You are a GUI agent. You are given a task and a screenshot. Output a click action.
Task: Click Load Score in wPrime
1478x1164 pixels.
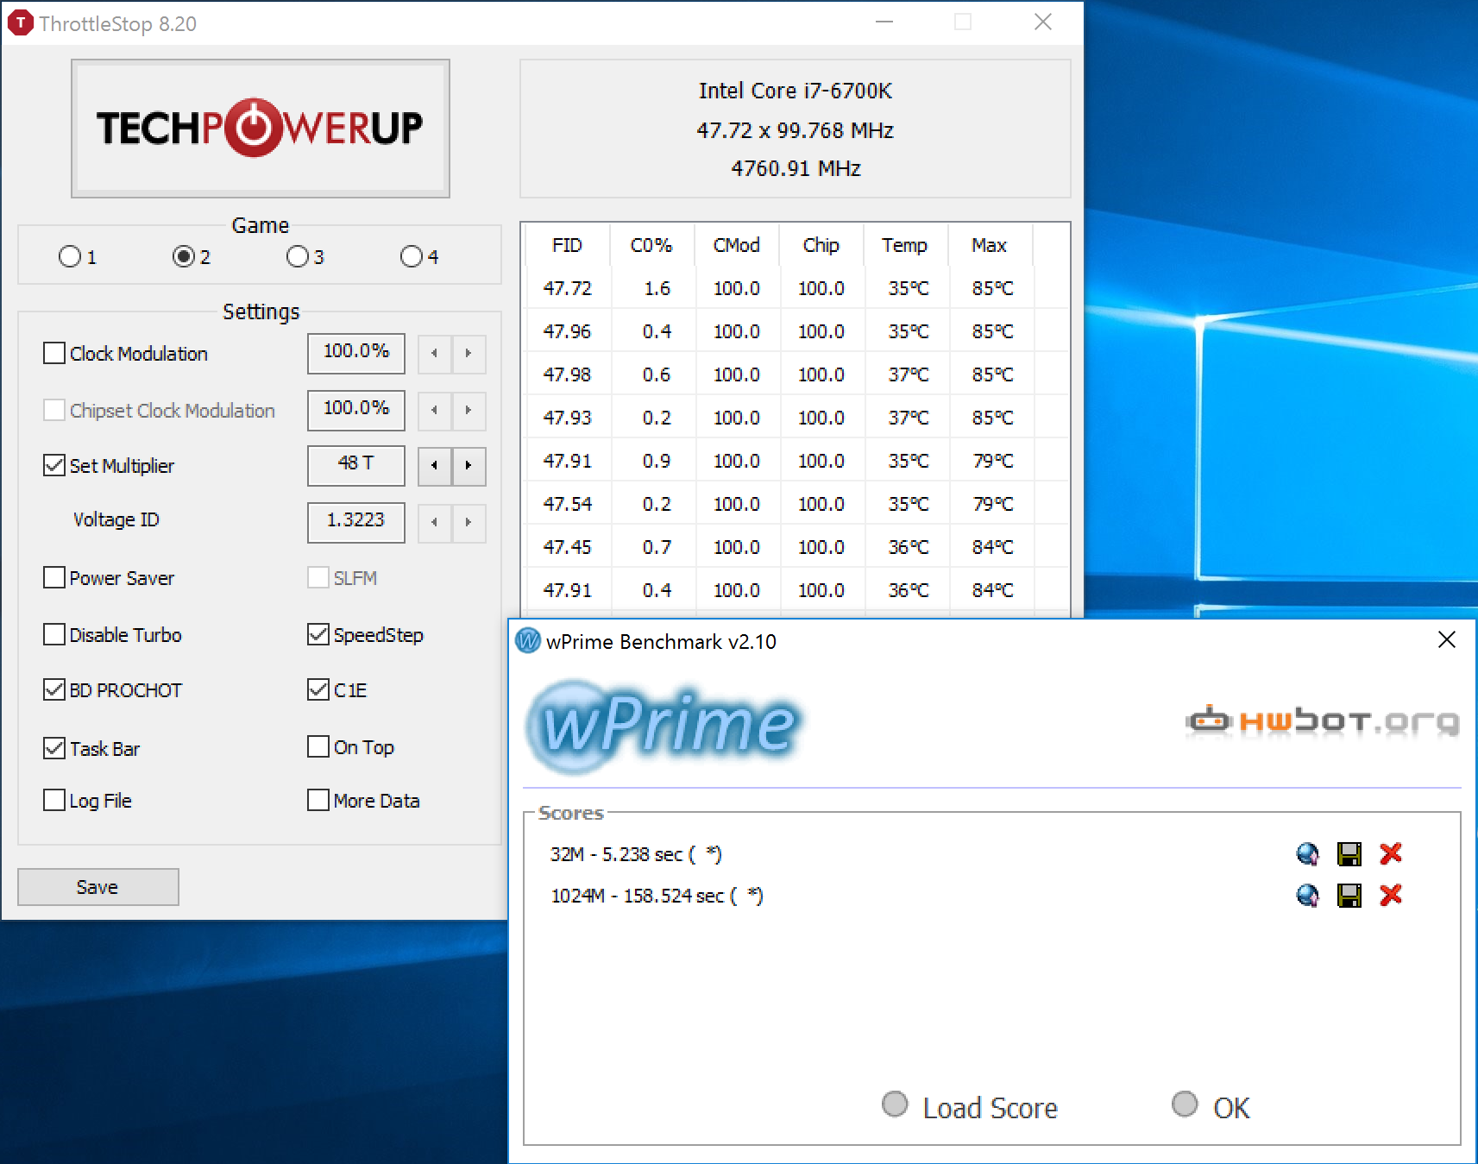click(x=970, y=1107)
